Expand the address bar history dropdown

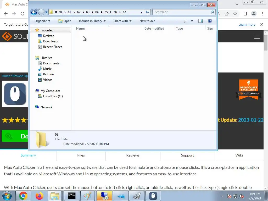click(141, 12)
